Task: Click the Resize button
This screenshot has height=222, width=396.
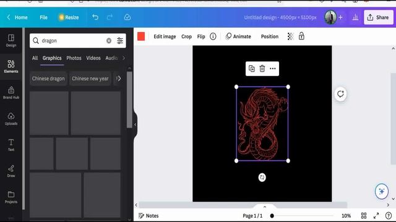Action: 69,17
